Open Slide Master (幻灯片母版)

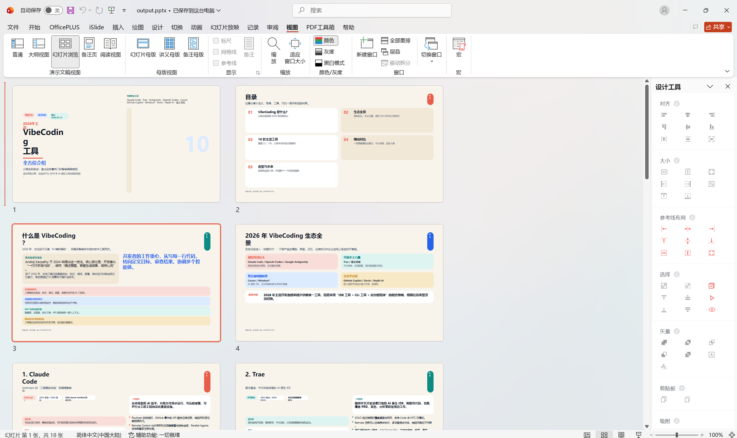(143, 48)
